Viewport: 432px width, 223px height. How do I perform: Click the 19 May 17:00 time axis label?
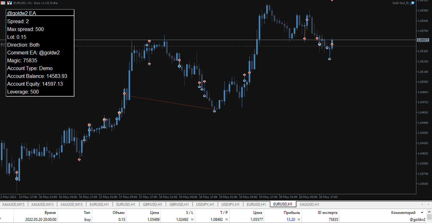[269, 197]
